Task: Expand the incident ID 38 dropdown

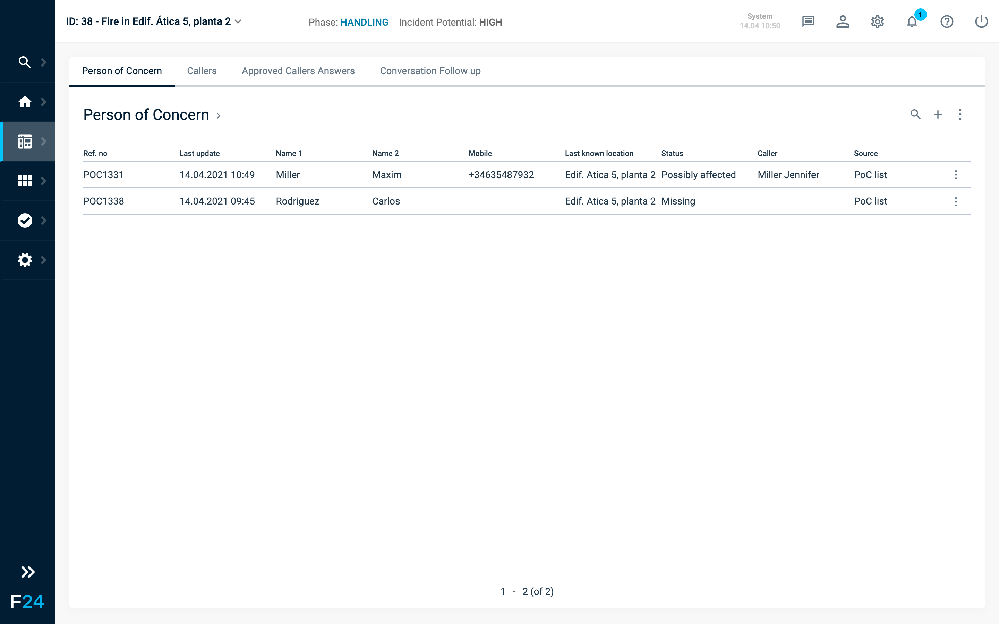Action: pos(238,21)
